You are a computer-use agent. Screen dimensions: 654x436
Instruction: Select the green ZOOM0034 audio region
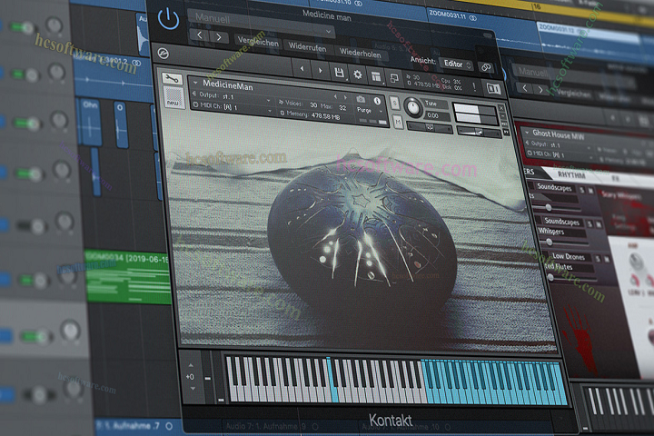(127, 276)
